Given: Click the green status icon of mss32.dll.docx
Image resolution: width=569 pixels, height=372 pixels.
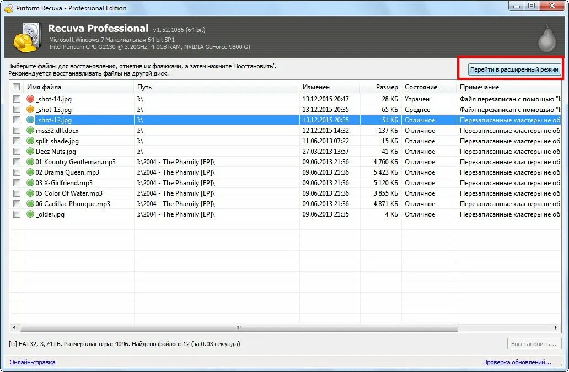Looking at the screenshot, I should [x=30, y=131].
